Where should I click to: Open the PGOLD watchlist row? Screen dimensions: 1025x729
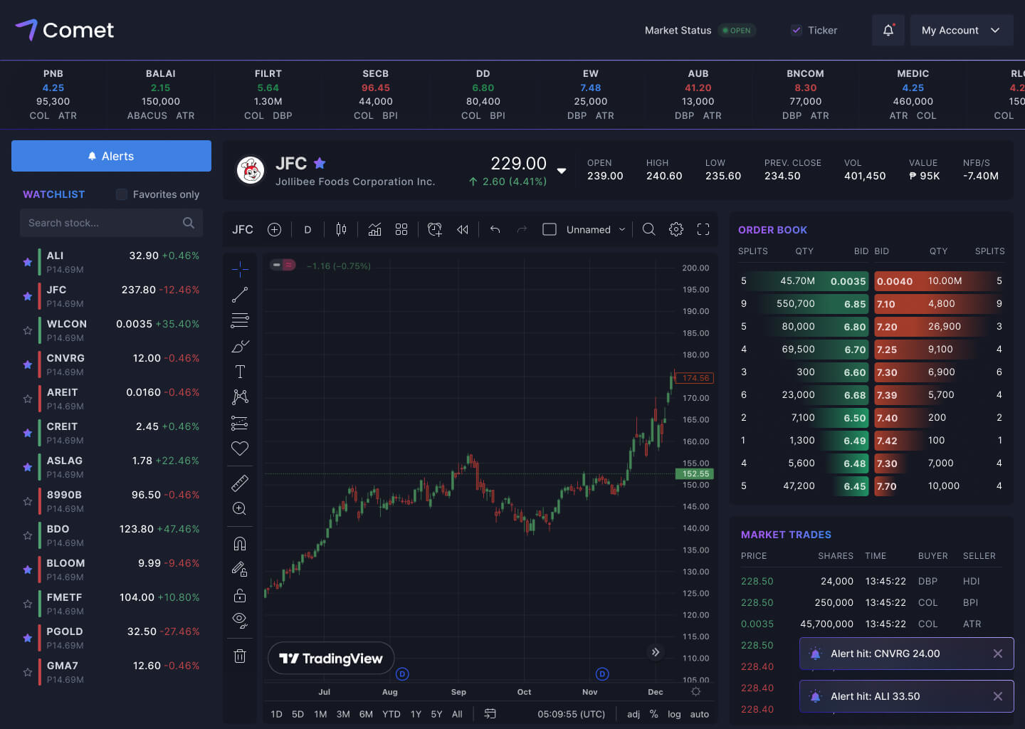point(111,638)
